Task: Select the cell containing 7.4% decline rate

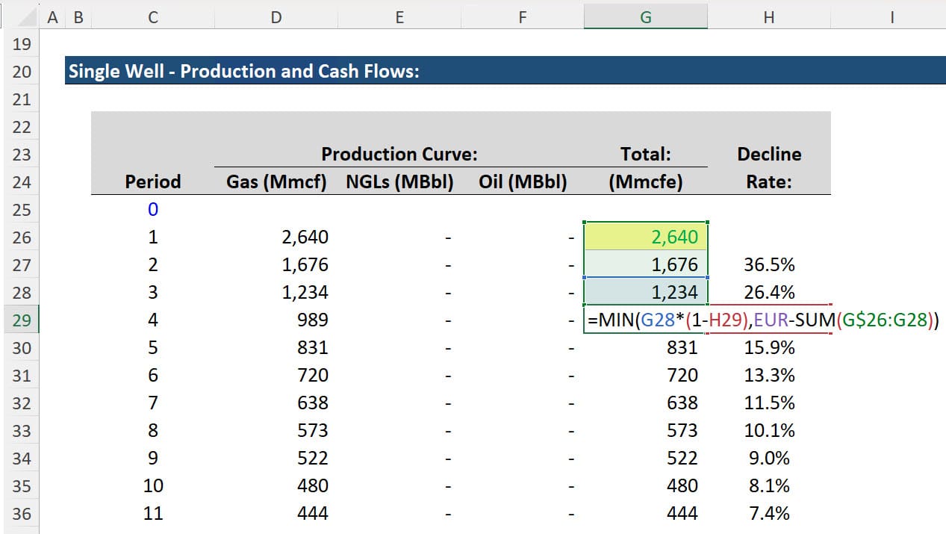Action: coord(768,513)
